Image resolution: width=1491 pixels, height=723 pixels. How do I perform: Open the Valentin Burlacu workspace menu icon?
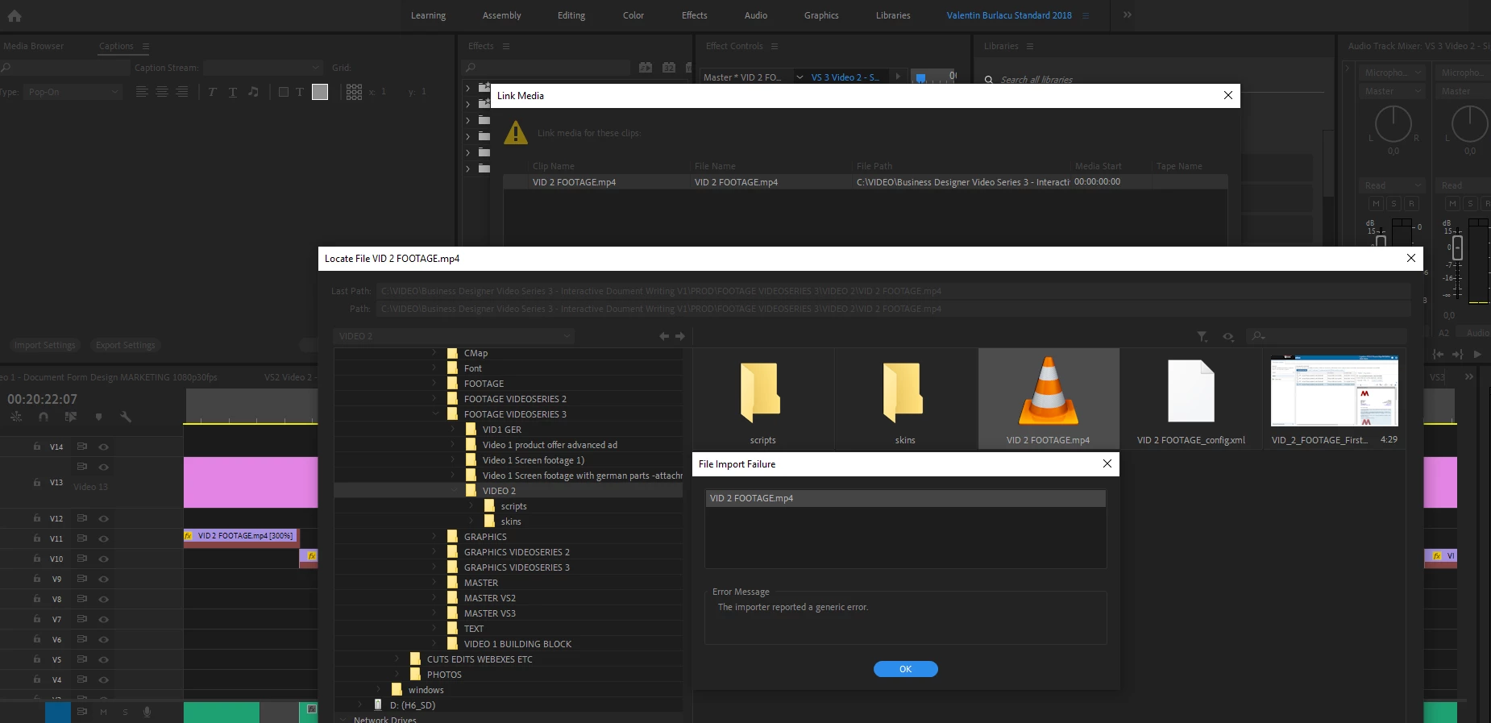(1086, 15)
